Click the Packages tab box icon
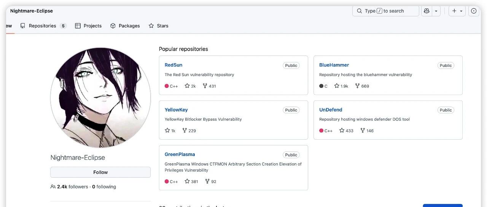The image size is (487, 207). (113, 26)
